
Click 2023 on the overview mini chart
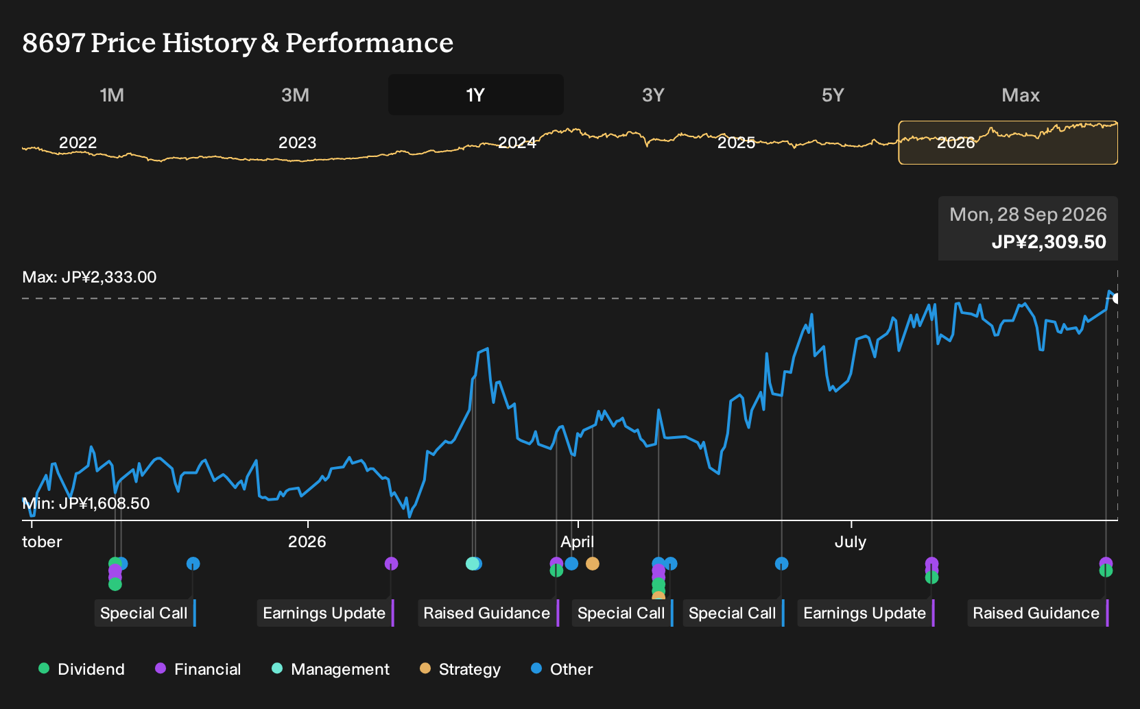click(297, 143)
